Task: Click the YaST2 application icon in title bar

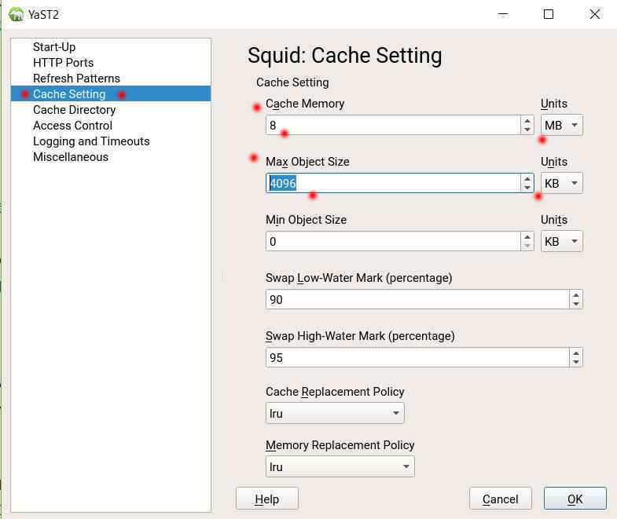Action: coord(17,15)
